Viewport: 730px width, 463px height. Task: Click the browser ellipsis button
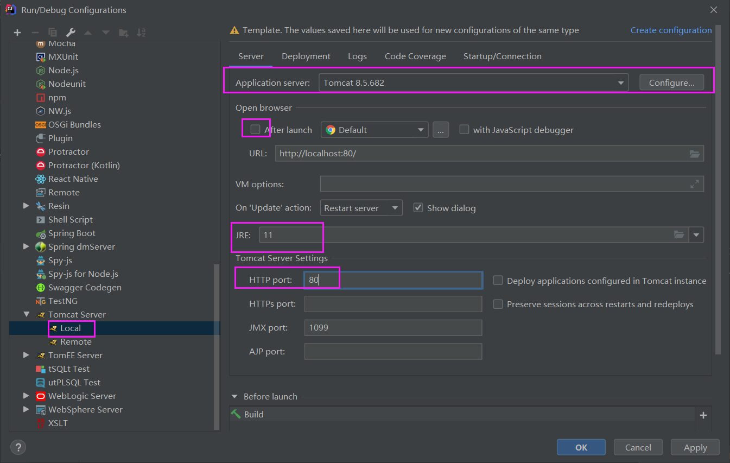click(x=441, y=130)
